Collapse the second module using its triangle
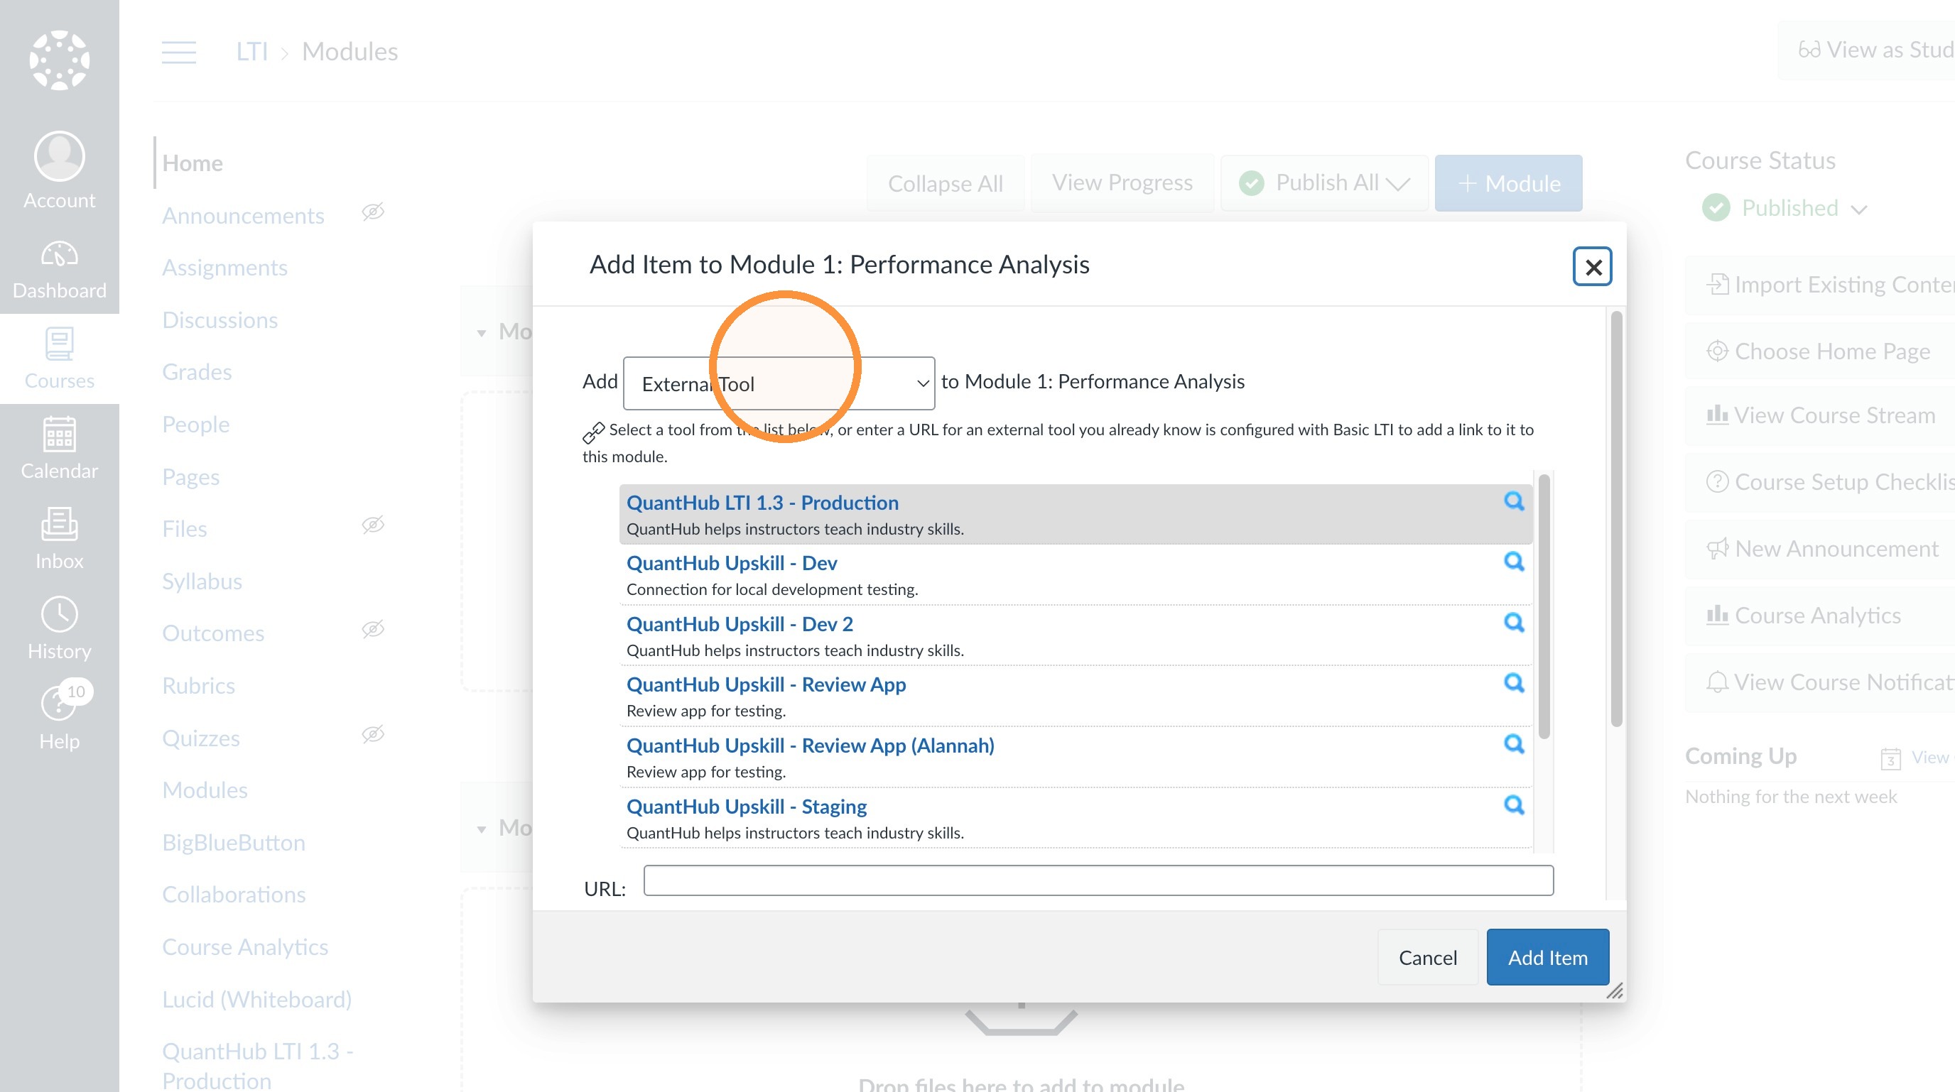The height and width of the screenshot is (1092, 1955). pos(481,829)
